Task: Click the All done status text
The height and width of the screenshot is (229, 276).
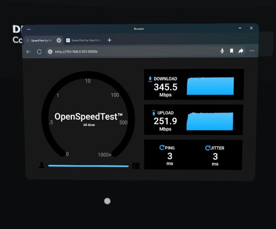Action: pos(89,125)
